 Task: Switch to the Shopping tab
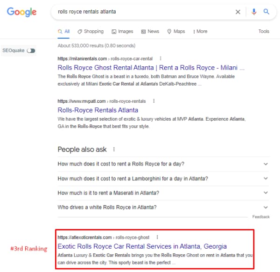[x=91, y=31]
